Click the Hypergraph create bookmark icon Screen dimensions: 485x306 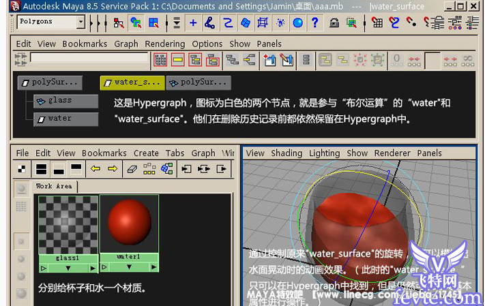tap(269, 60)
